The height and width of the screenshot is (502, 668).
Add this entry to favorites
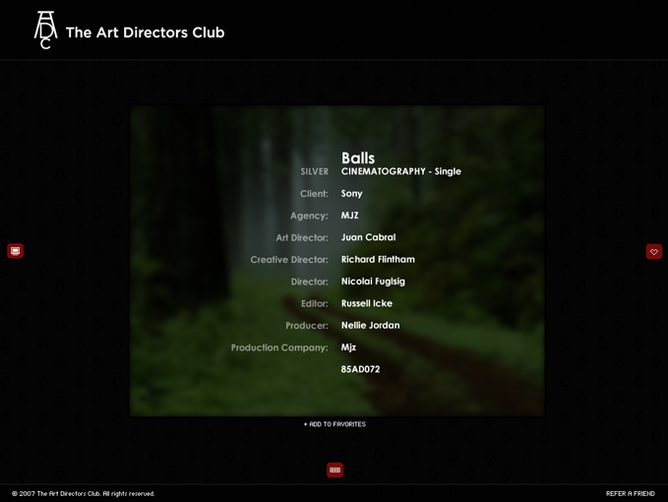(x=334, y=424)
